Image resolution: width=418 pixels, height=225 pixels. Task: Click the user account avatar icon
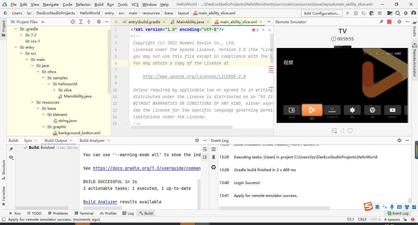pos(413,13)
